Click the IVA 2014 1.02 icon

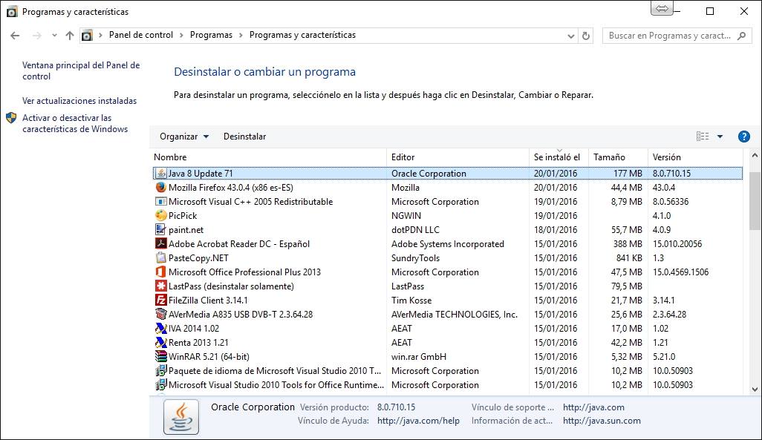[161, 328]
